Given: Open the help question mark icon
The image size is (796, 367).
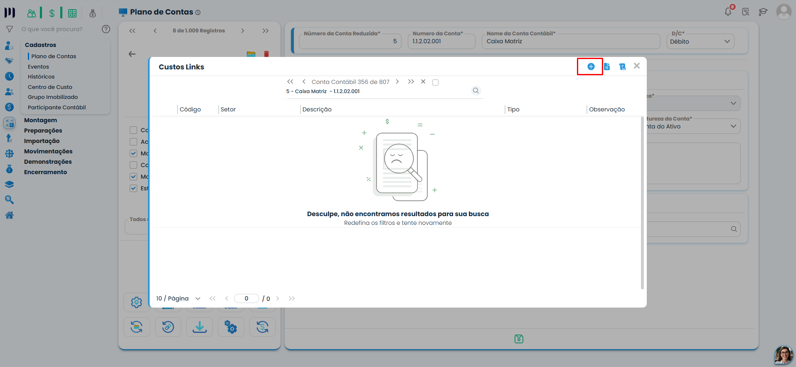Looking at the screenshot, I should click(x=106, y=29).
